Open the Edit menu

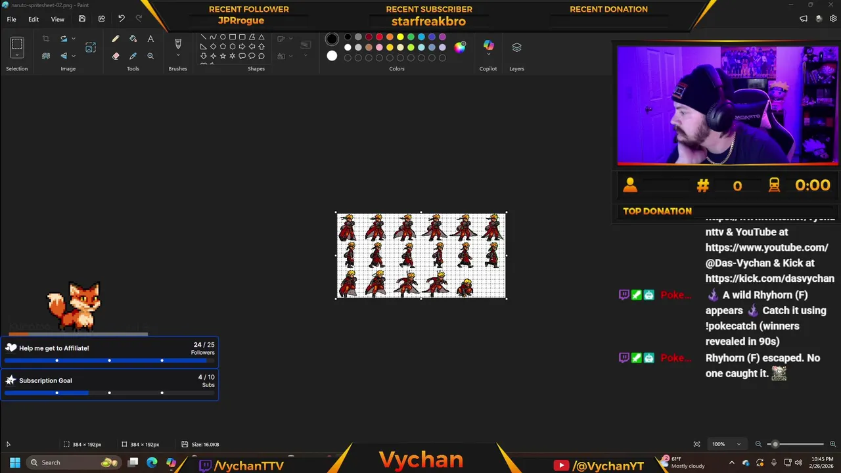click(x=34, y=19)
